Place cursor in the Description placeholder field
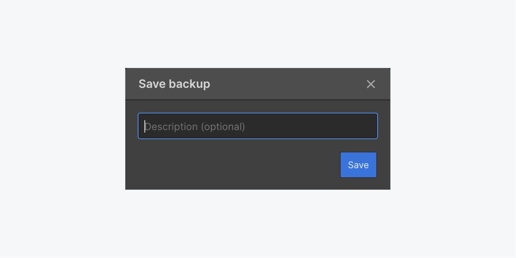Image resolution: width=516 pixels, height=258 pixels. [x=258, y=126]
